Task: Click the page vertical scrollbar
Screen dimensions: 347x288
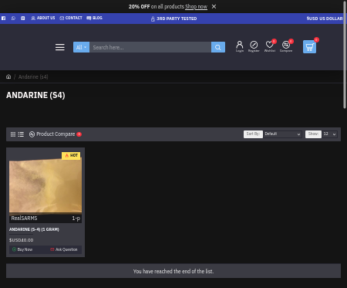Action: 345,55
